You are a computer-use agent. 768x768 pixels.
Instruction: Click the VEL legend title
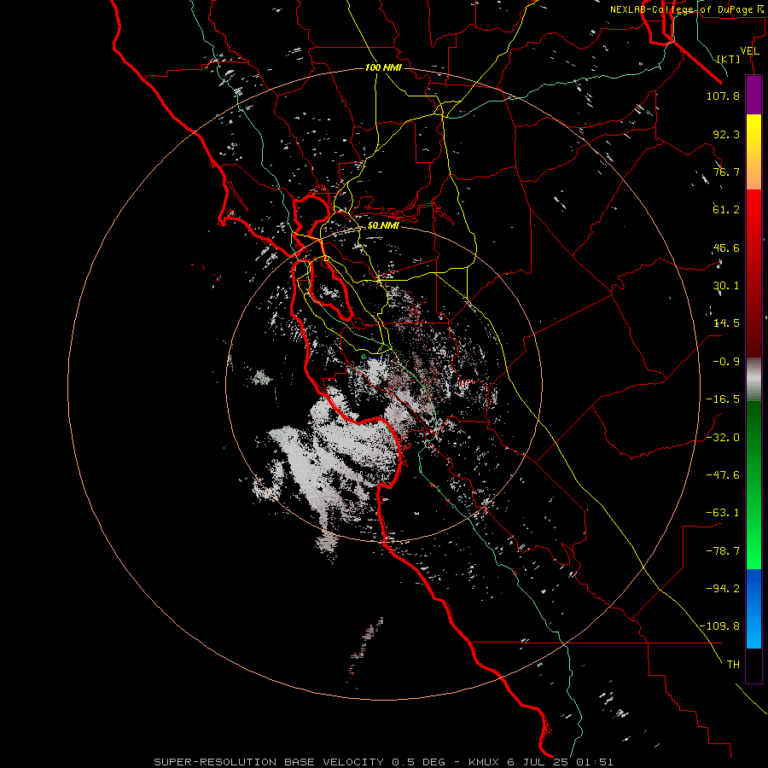pyautogui.click(x=749, y=51)
